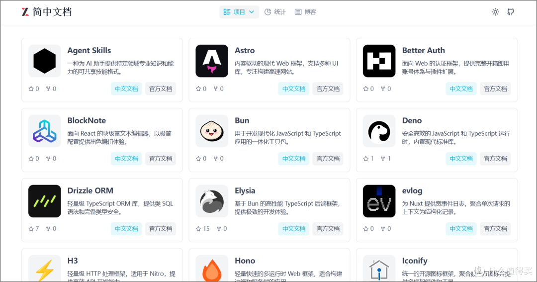537x282 pixels.
Task: Click the Deno dinosaur logo icon
Action: point(379,131)
